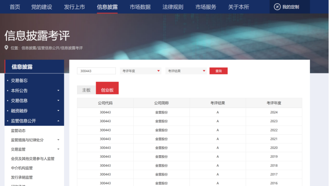Open the 法律规则 navigation menu

(x=173, y=7)
